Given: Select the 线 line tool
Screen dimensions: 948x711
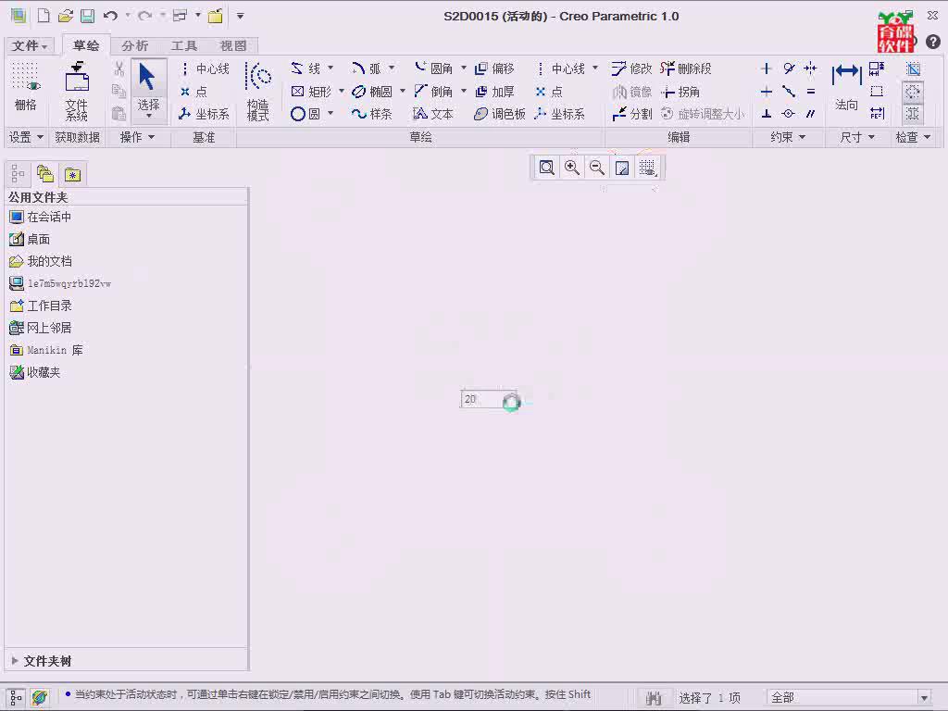Looking at the screenshot, I should [306, 69].
